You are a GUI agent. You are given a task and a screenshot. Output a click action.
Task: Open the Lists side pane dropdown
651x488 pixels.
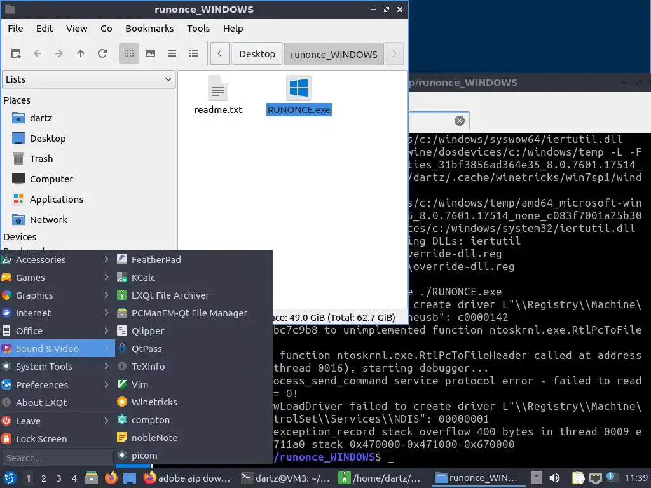pyautogui.click(x=89, y=79)
